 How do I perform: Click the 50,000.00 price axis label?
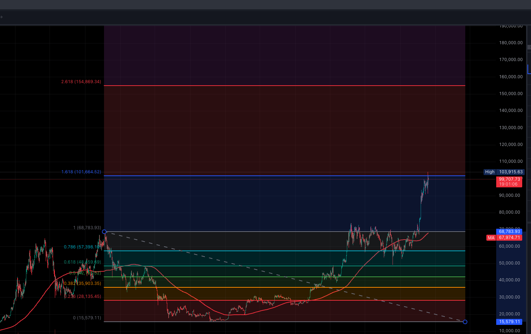click(x=510, y=263)
